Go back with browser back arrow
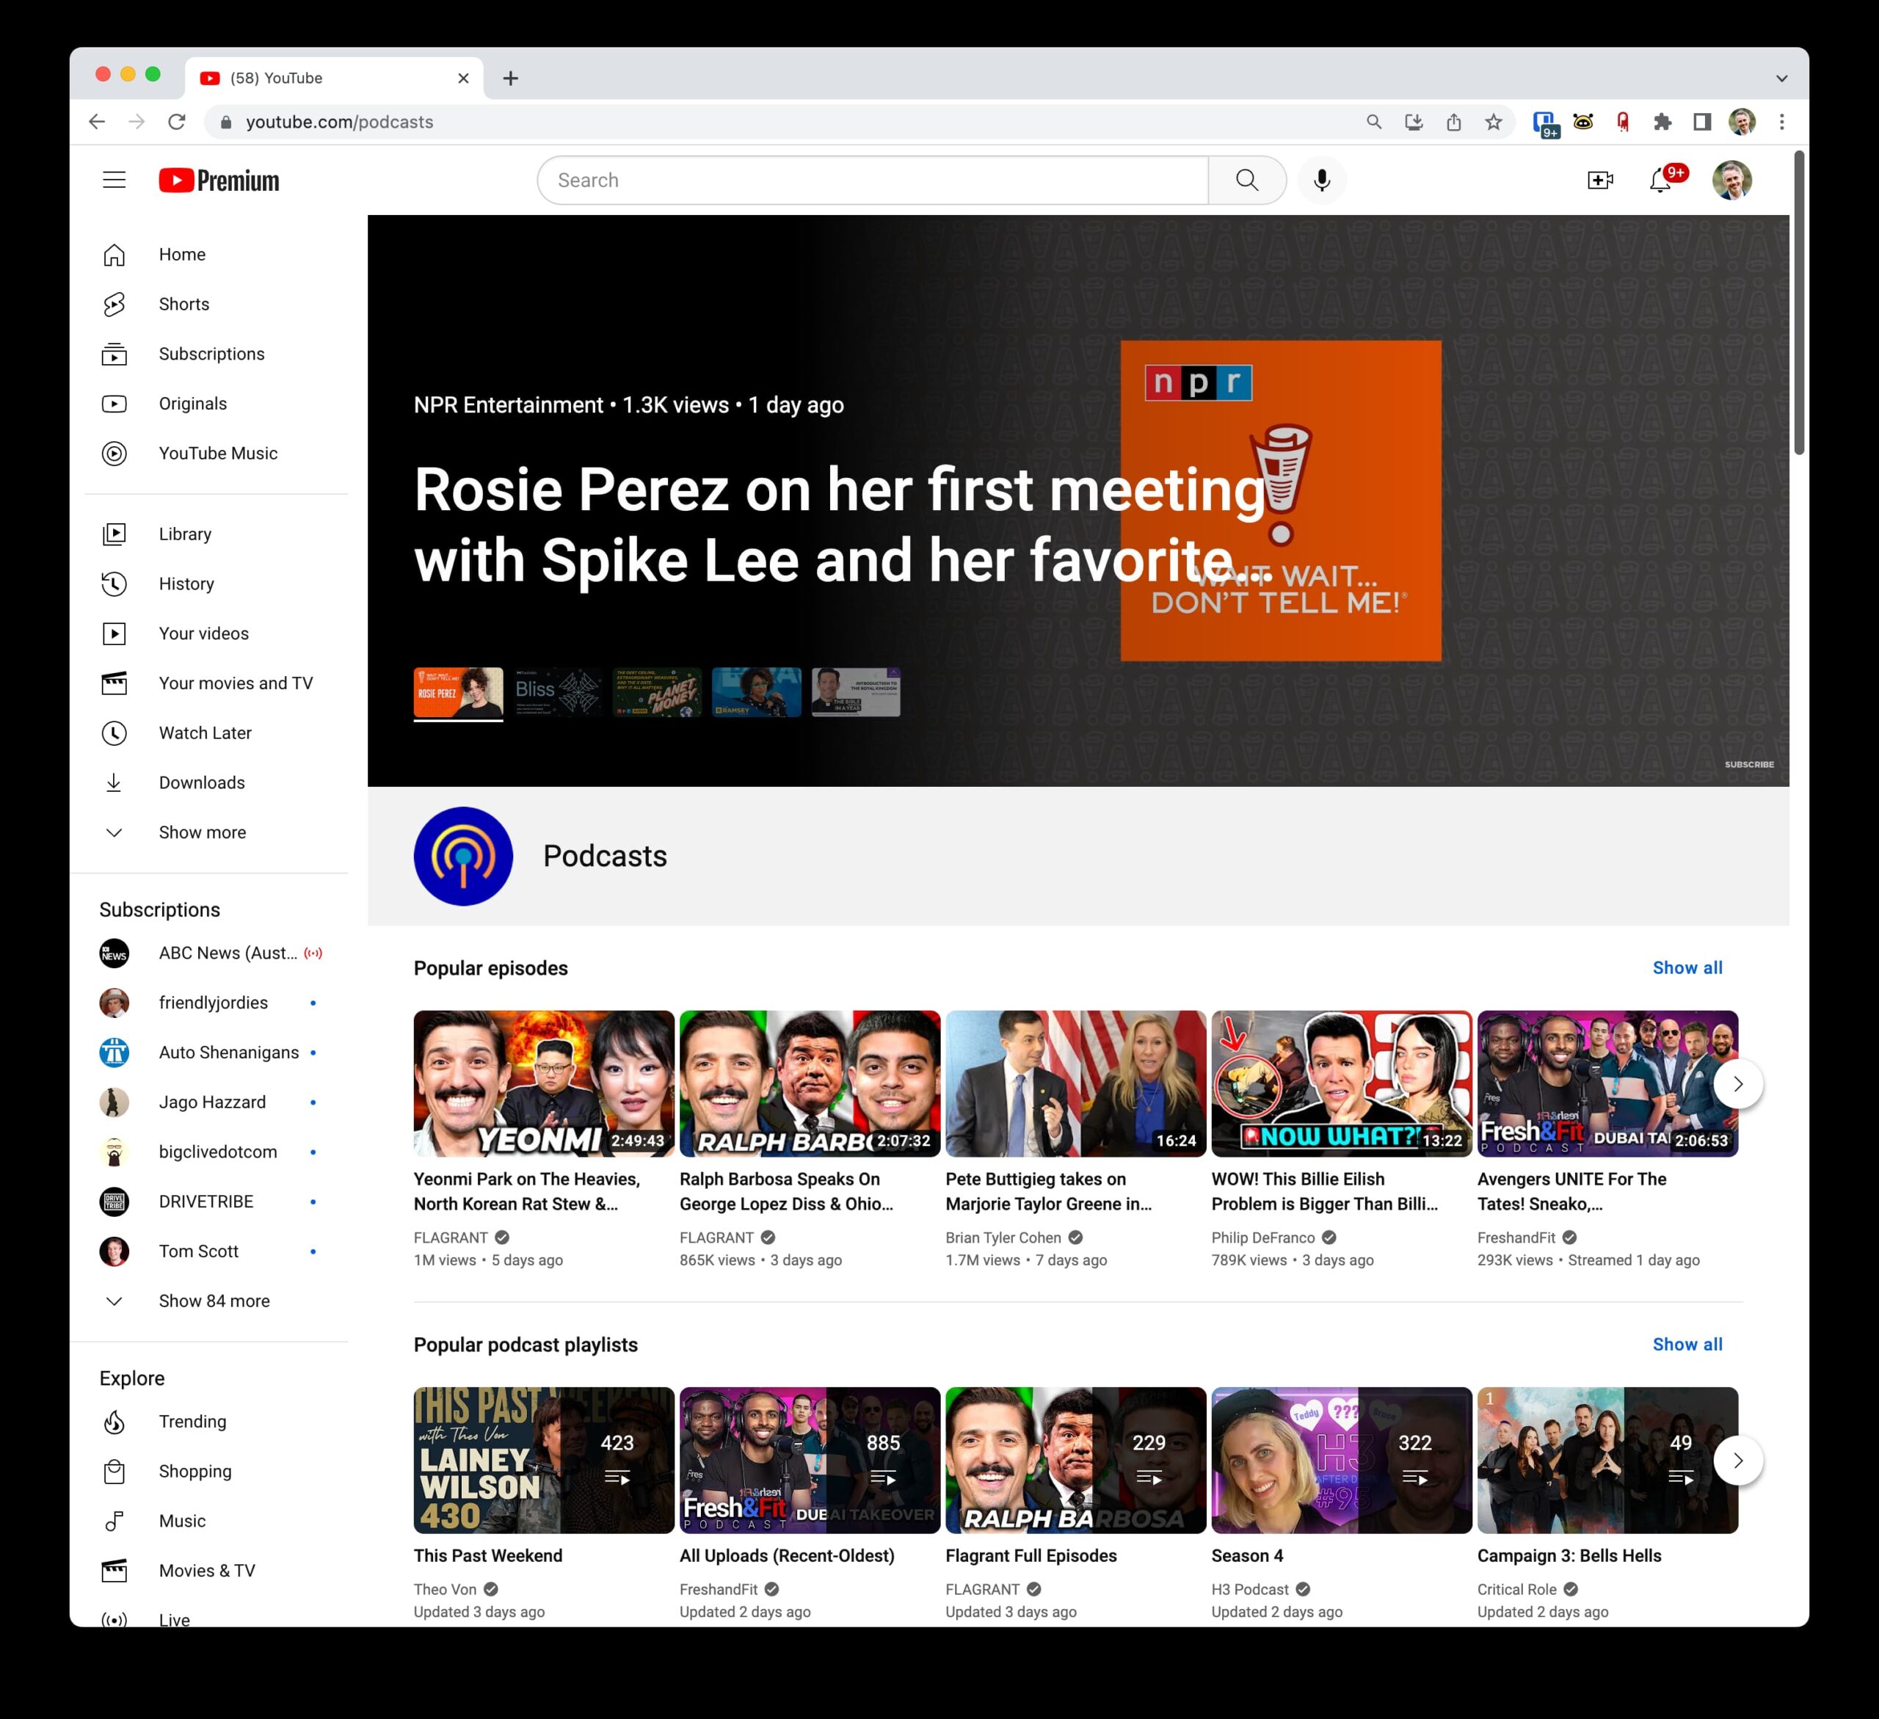This screenshot has height=1719, width=1879. tap(97, 122)
